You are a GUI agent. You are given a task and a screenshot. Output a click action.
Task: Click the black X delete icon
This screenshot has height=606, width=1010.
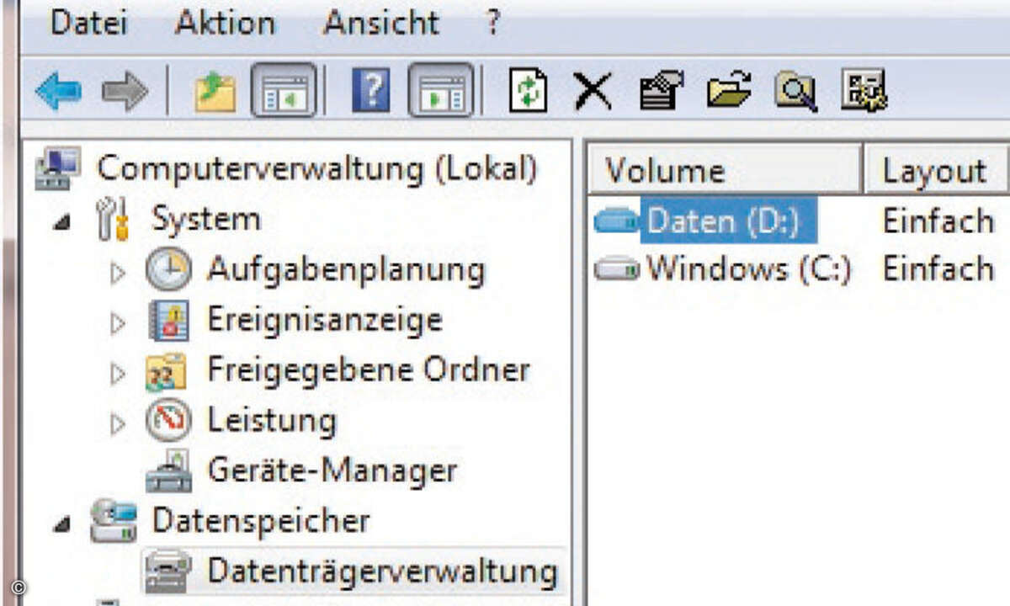pos(593,91)
